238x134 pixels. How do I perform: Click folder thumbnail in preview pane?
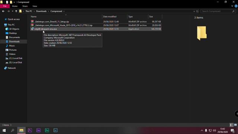coord(202,33)
